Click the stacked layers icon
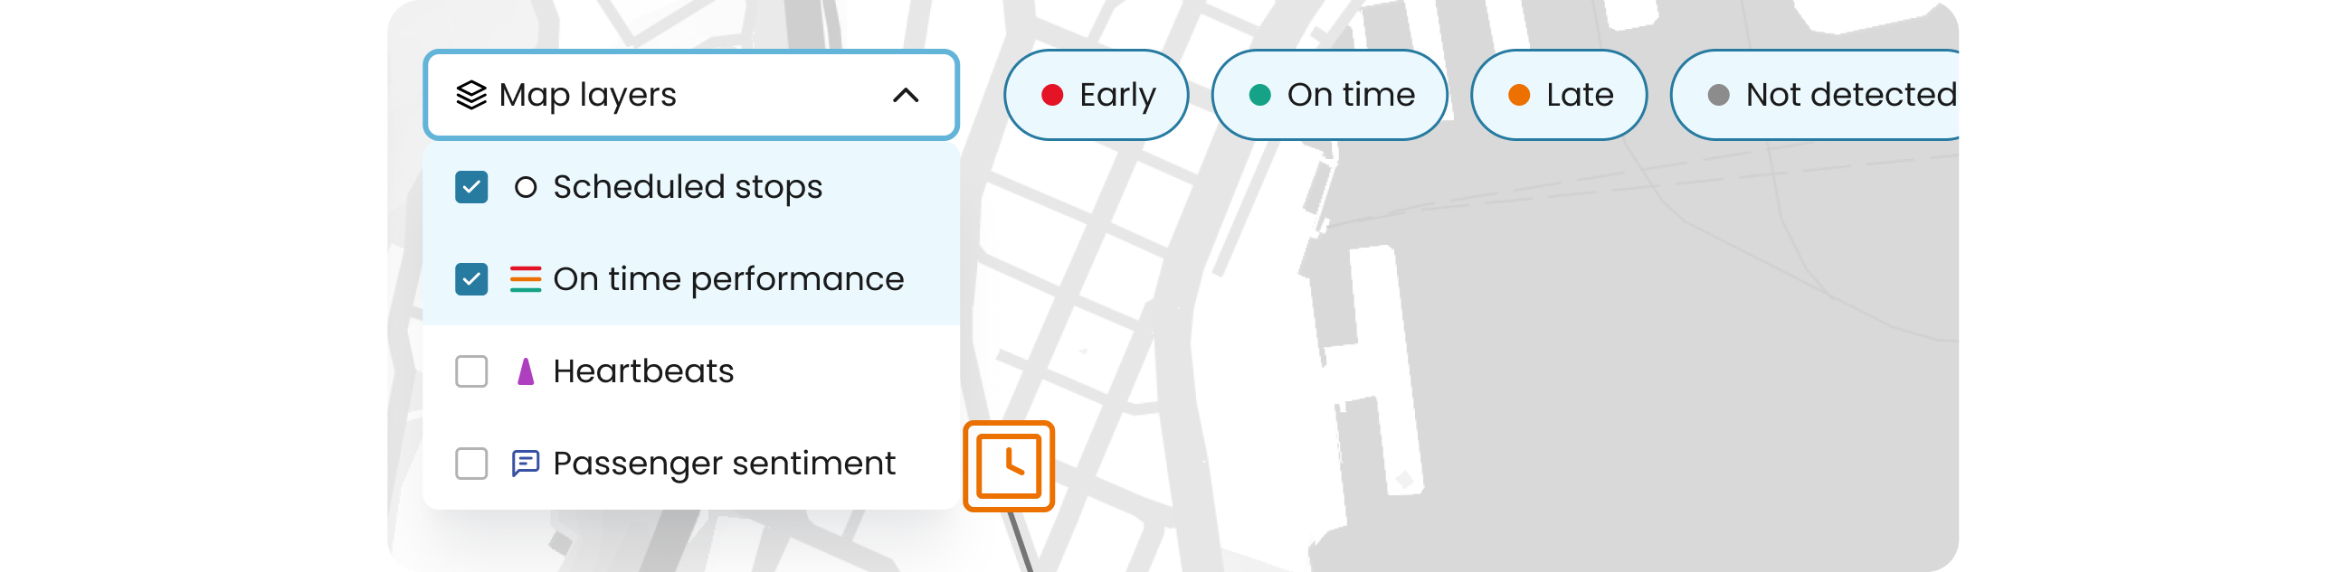 pyautogui.click(x=470, y=95)
